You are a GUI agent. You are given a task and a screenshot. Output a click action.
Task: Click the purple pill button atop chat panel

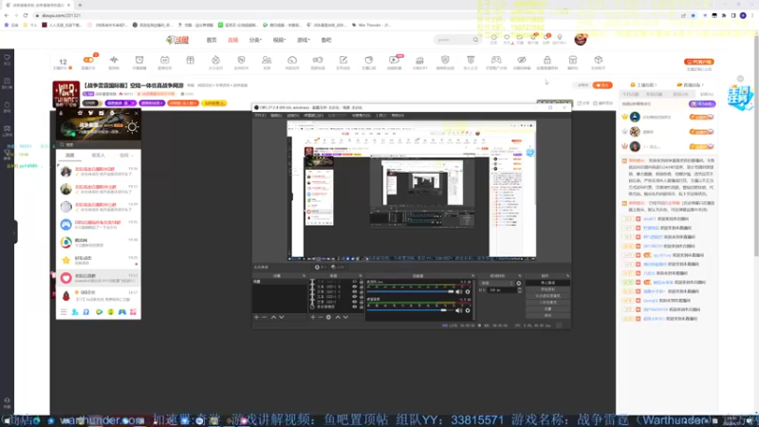point(702,103)
